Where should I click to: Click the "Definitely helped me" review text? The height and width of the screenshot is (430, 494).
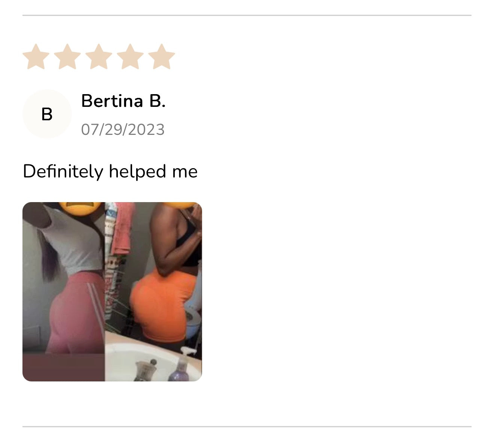pos(110,171)
